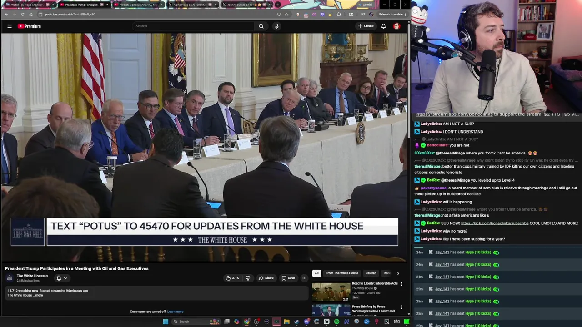Open a new browser tab
Screen dimensions: 582x327
pos(278,5)
